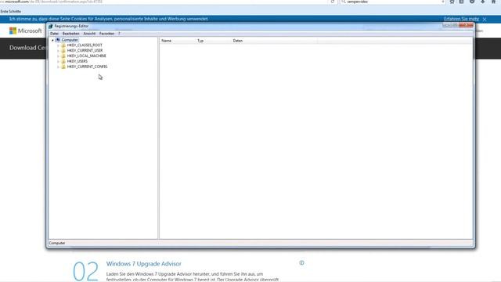Open the Erste Schritte bookmark

(10, 12)
